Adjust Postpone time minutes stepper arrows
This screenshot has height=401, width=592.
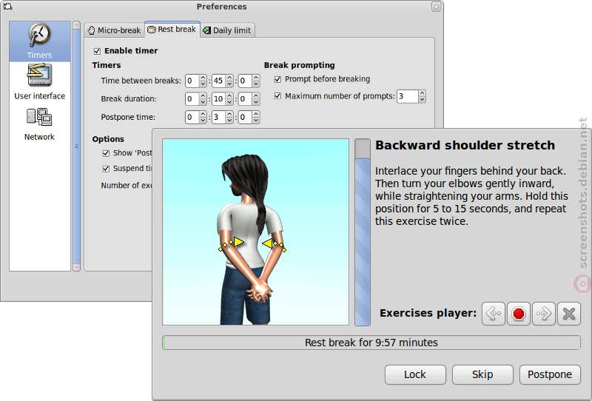(x=229, y=117)
